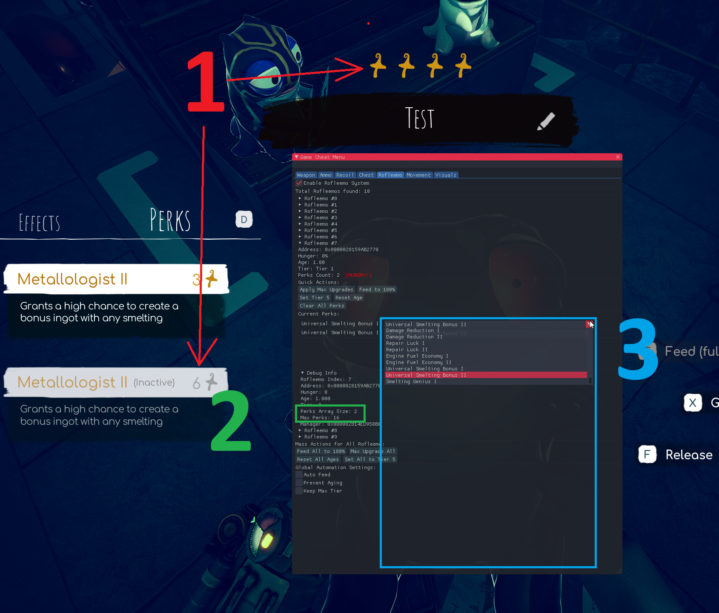This screenshot has width=719, height=613.
Task: Expand the Rofleemo #2 node
Action: (x=300, y=211)
